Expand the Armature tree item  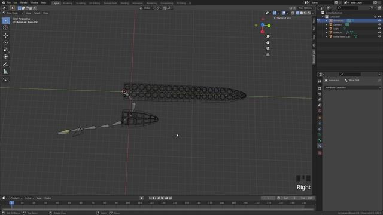click(x=327, y=21)
